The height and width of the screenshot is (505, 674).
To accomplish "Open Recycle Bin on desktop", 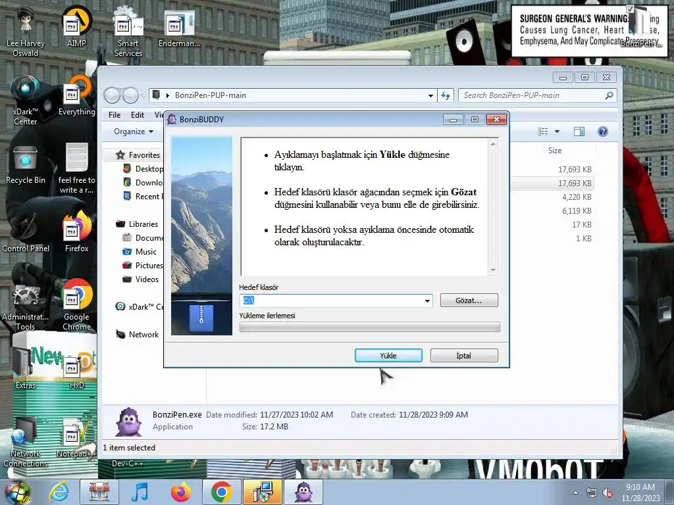I will click(26, 164).
